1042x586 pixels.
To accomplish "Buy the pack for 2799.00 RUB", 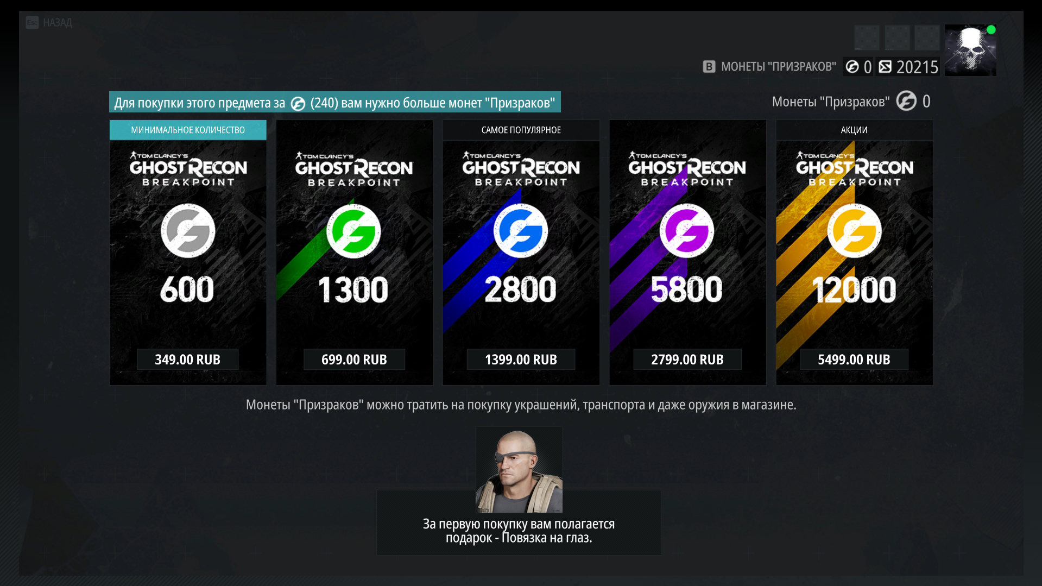I will point(687,360).
